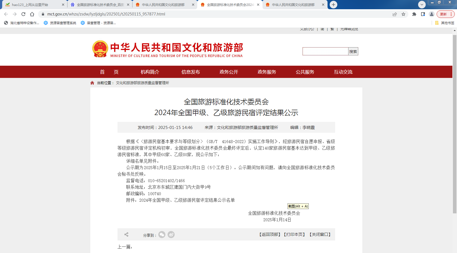The height and width of the screenshot is (253, 457).
Task: Click the 返回顶部 link
Action: pos(270,235)
